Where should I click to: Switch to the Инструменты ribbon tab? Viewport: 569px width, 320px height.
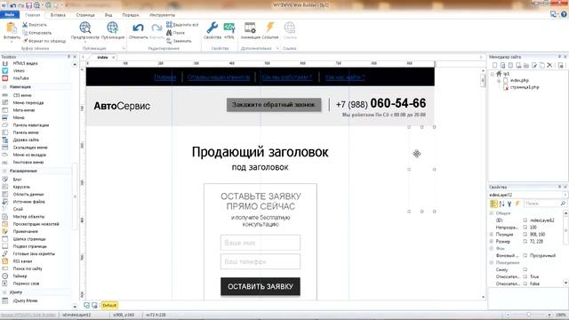[162, 15]
